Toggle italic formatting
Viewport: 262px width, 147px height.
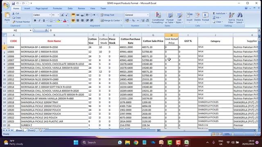(x=39, y=20)
